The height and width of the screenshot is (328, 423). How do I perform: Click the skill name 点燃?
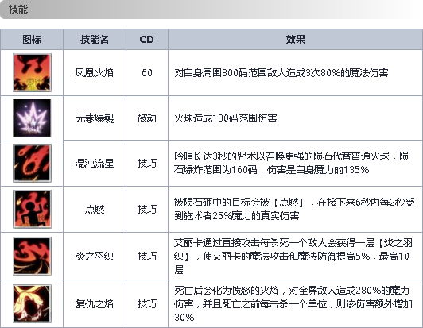coord(95,209)
